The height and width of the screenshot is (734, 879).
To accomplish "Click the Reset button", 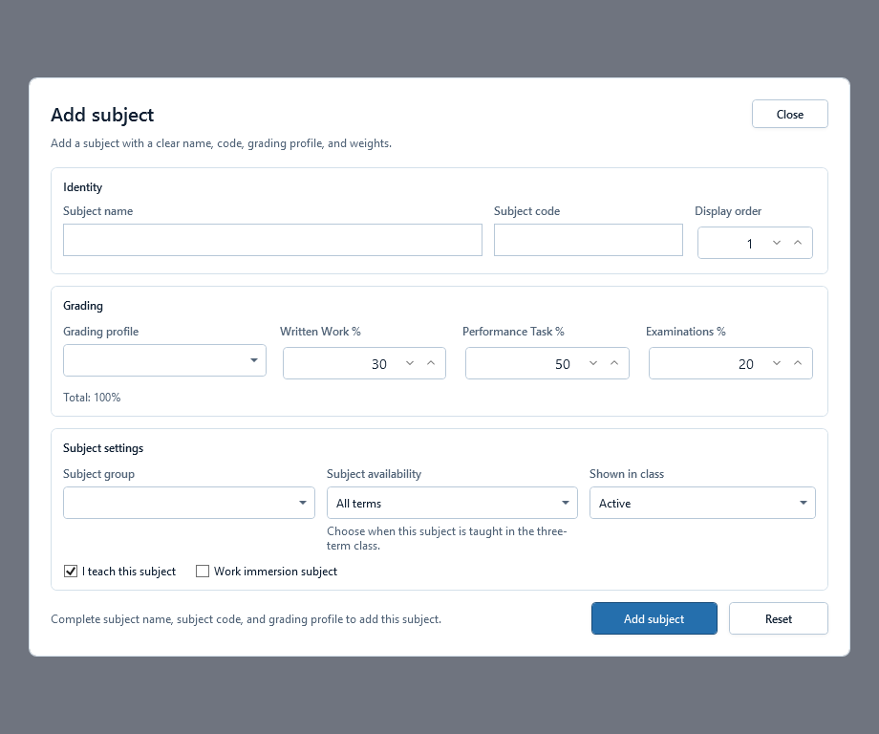I will (x=778, y=618).
